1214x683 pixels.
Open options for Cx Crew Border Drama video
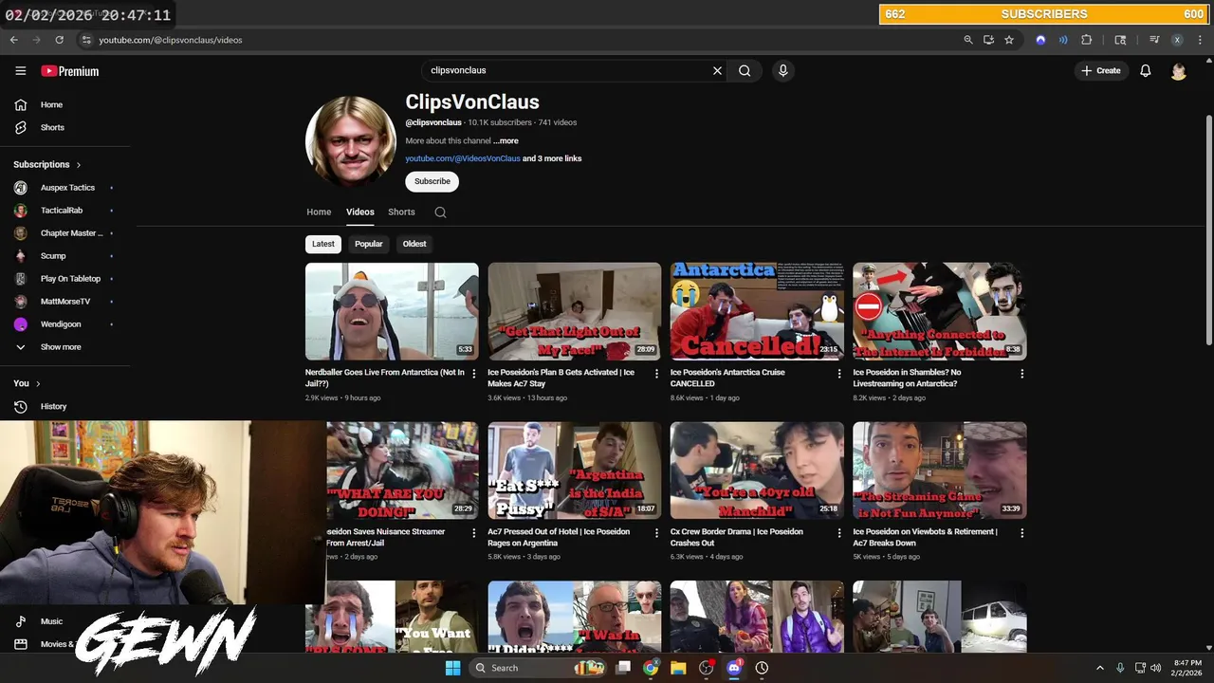click(838, 533)
